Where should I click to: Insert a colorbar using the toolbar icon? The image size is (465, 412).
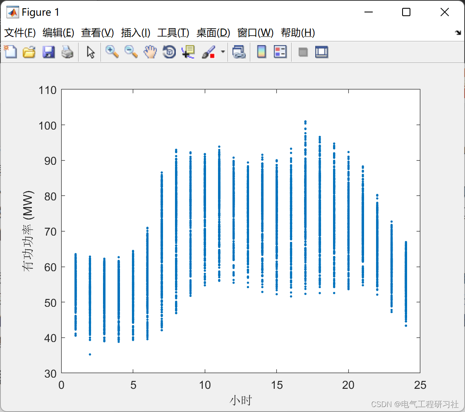pos(261,52)
